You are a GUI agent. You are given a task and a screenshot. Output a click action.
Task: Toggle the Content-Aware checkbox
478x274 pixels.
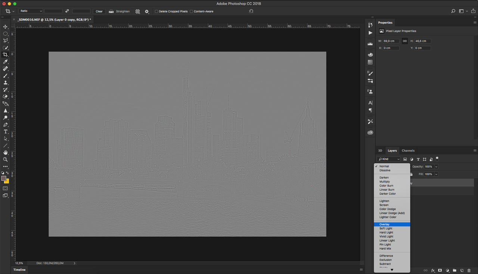191,12
